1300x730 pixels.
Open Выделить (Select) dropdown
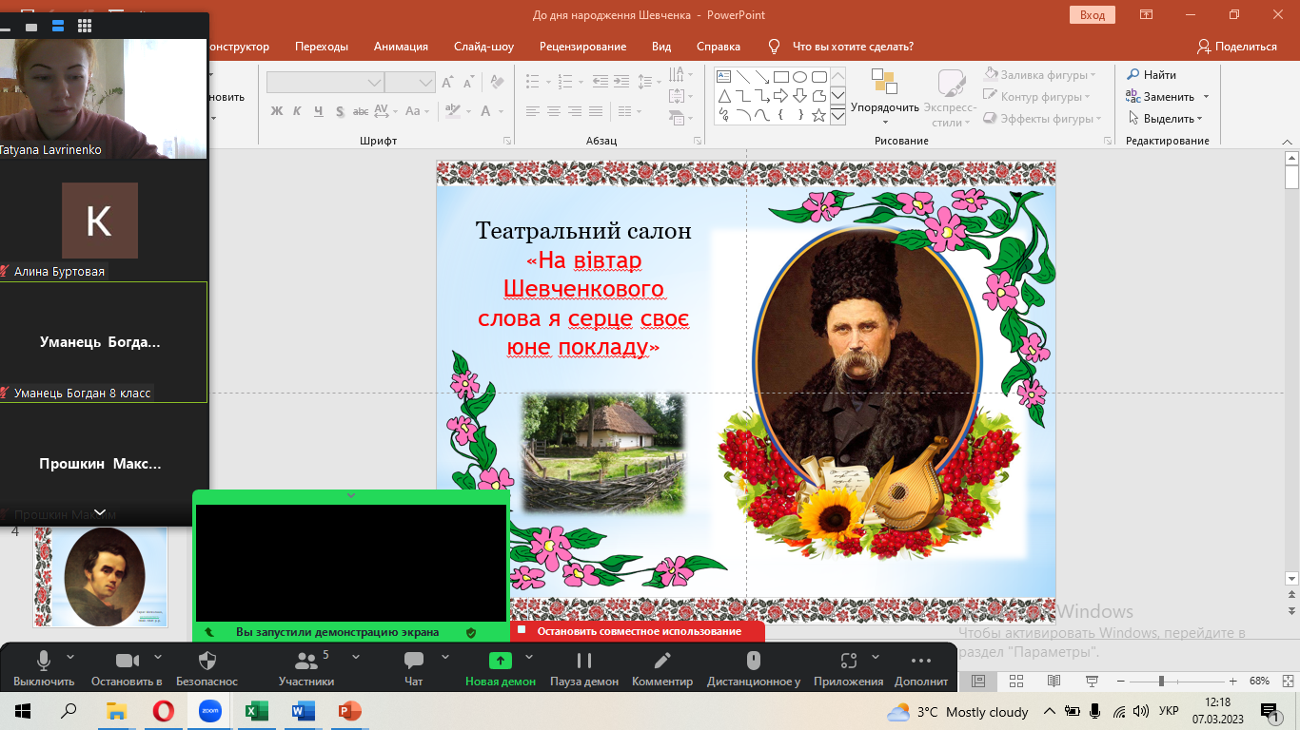tap(1167, 119)
